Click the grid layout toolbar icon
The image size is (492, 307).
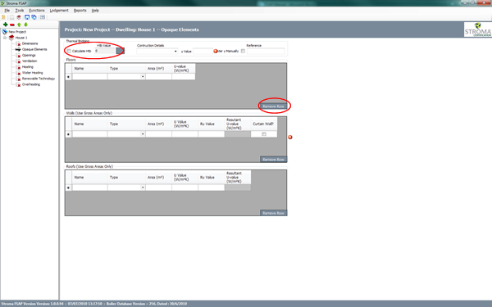[43, 17]
